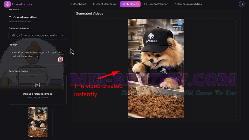Play the generated Taco Bell dog video
Screen dimensions: 249x140
[x=156, y=68]
